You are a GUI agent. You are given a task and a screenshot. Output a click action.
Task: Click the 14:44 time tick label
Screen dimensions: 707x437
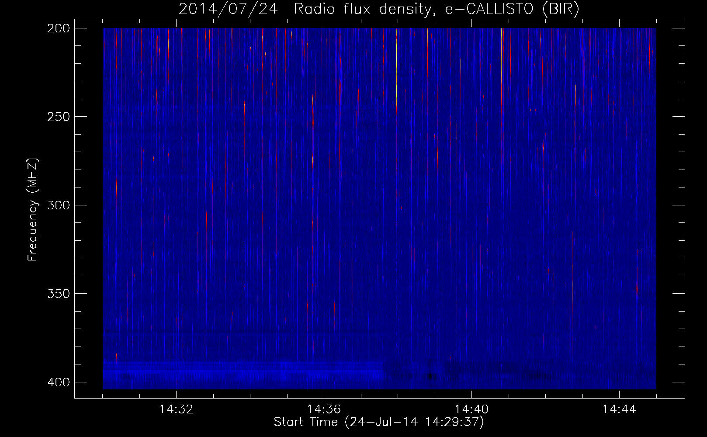pos(619,409)
